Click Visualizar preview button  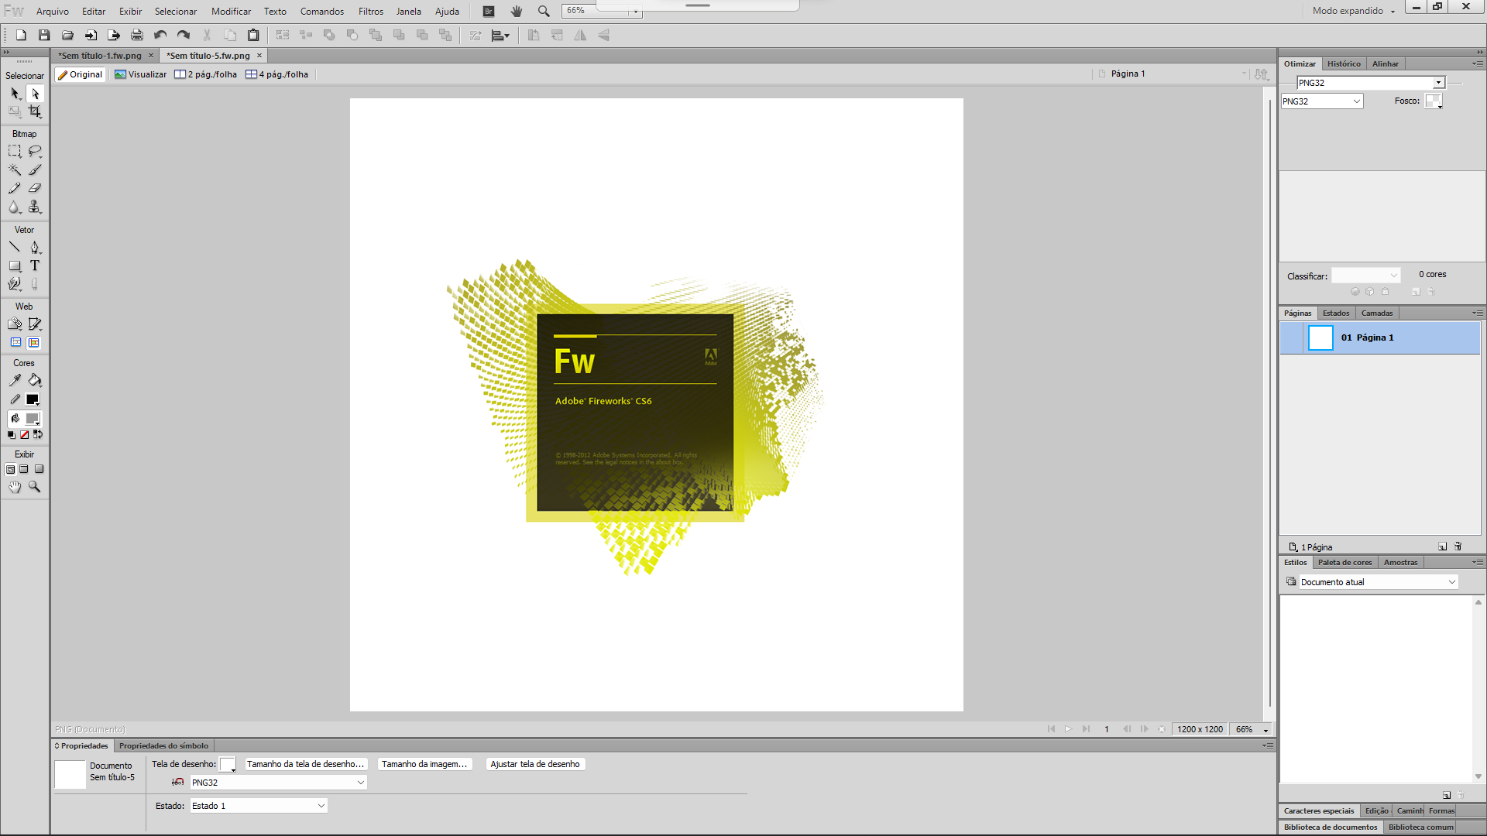(x=141, y=74)
